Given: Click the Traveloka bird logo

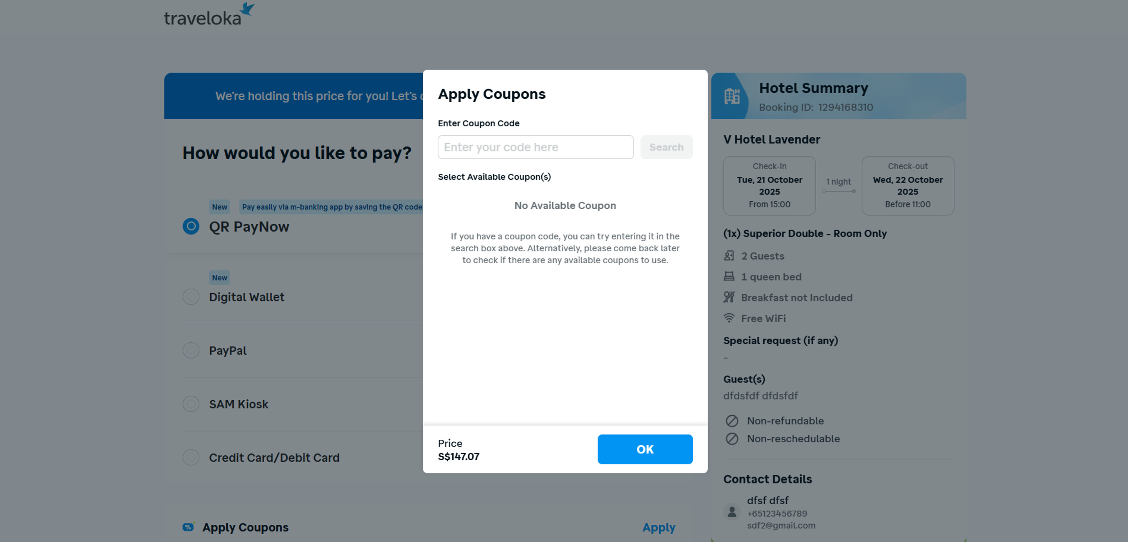Looking at the screenshot, I should 247,9.
